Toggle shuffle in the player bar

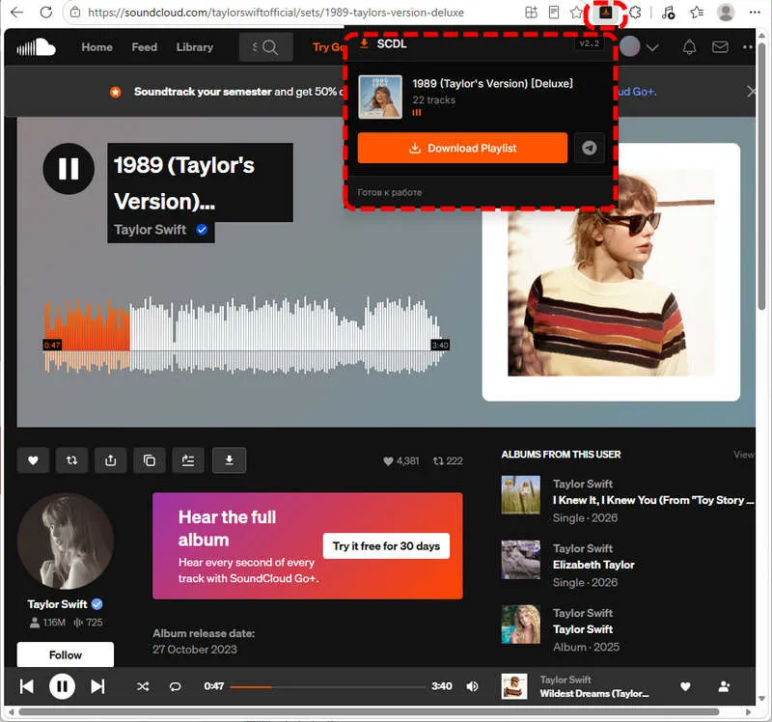[x=143, y=686]
